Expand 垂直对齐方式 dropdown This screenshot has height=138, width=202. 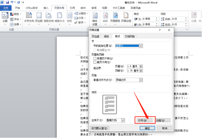tap(141, 80)
